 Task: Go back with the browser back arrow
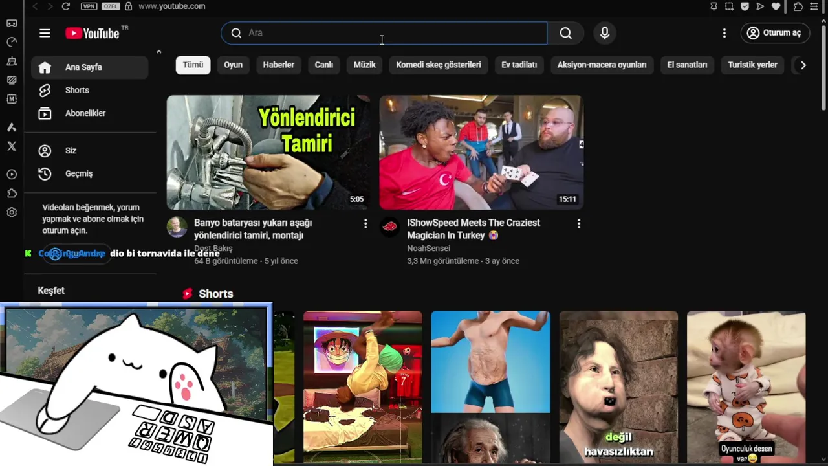click(35, 6)
